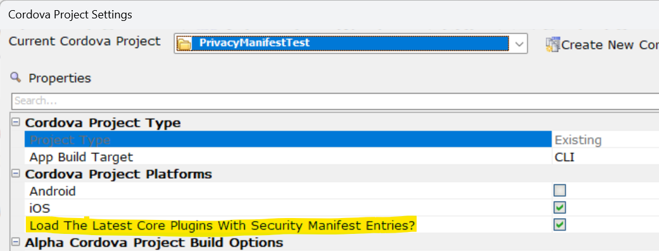The image size is (659, 251).
Task: Click the Create New Cordova project icon
Action: [553, 44]
